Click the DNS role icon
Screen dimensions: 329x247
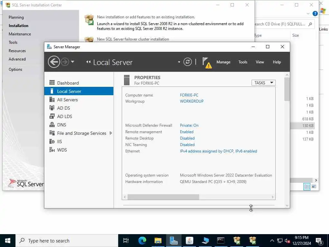point(52,124)
